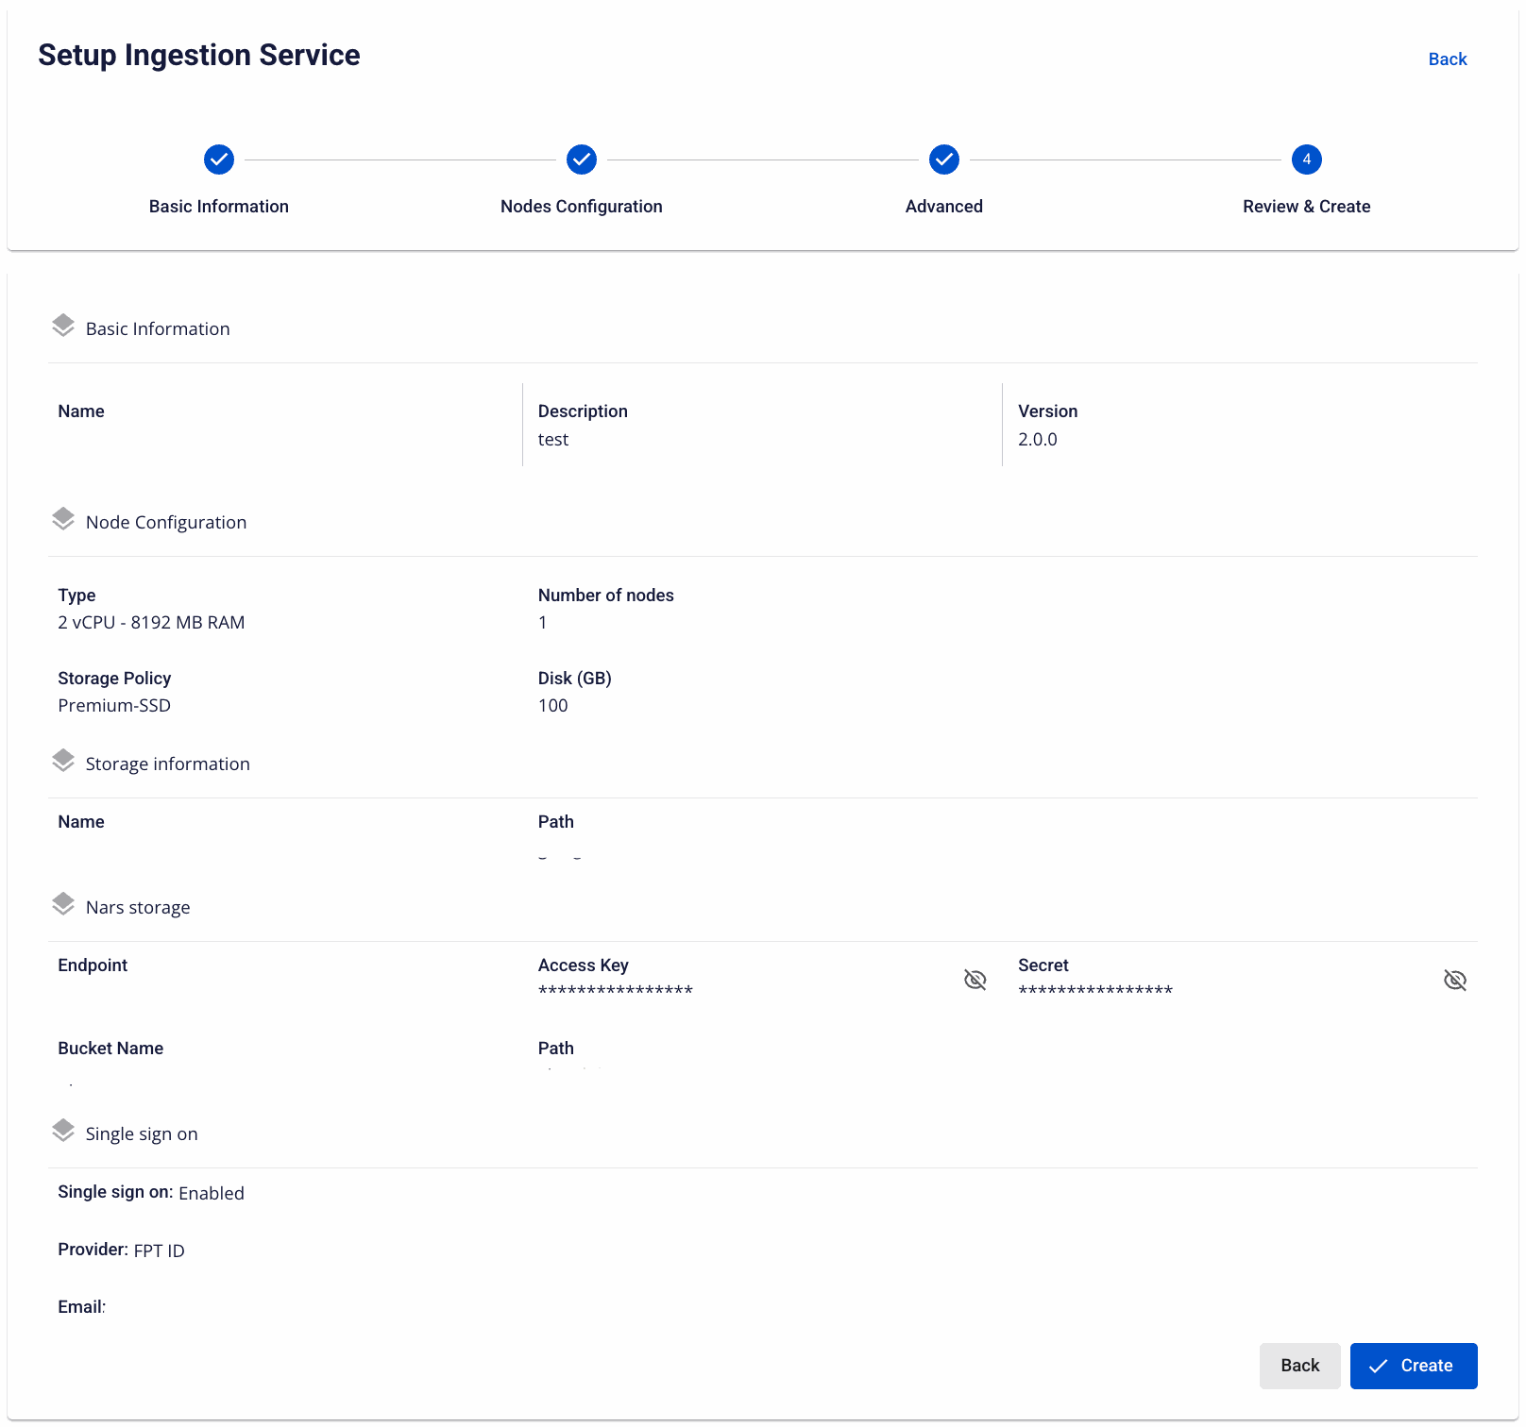
Task: Click the Description value 'test'
Action: (x=553, y=440)
